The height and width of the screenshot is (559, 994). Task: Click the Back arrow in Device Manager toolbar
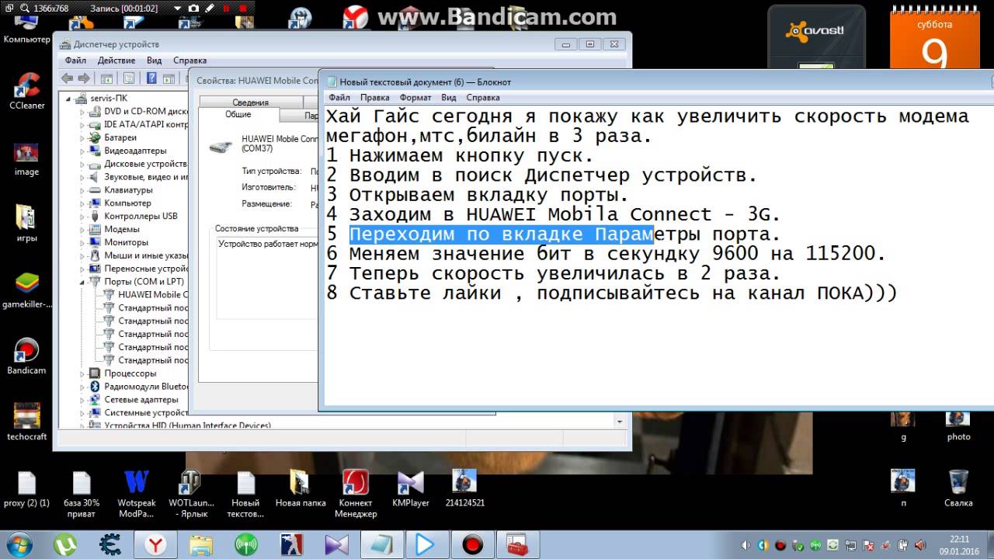[68, 78]
